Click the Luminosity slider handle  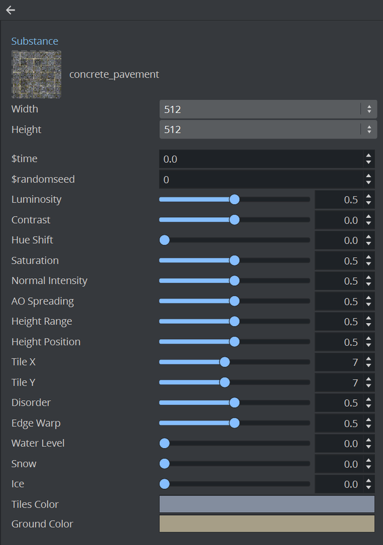point(235,200)
